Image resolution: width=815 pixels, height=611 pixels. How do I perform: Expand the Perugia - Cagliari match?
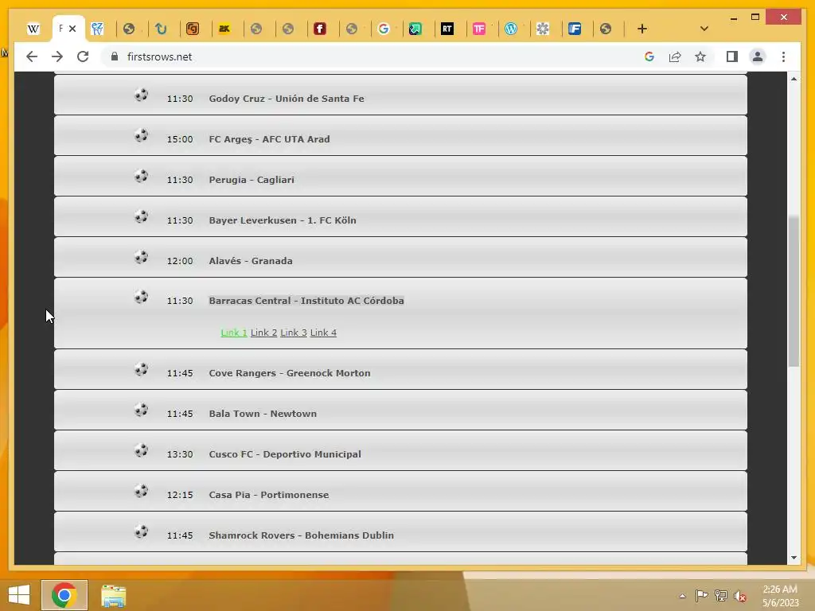pos(252,180)
